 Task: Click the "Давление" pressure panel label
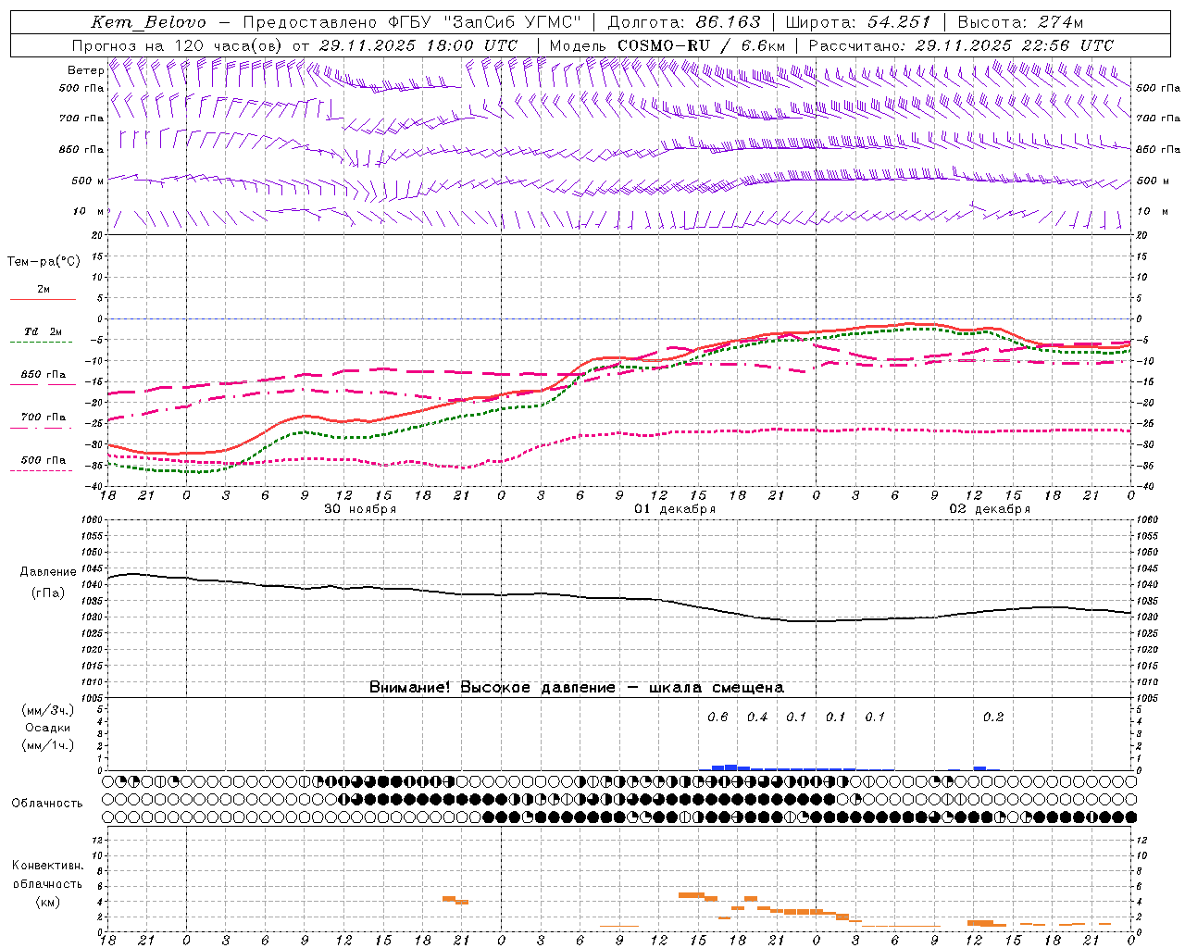pos(48,572)
